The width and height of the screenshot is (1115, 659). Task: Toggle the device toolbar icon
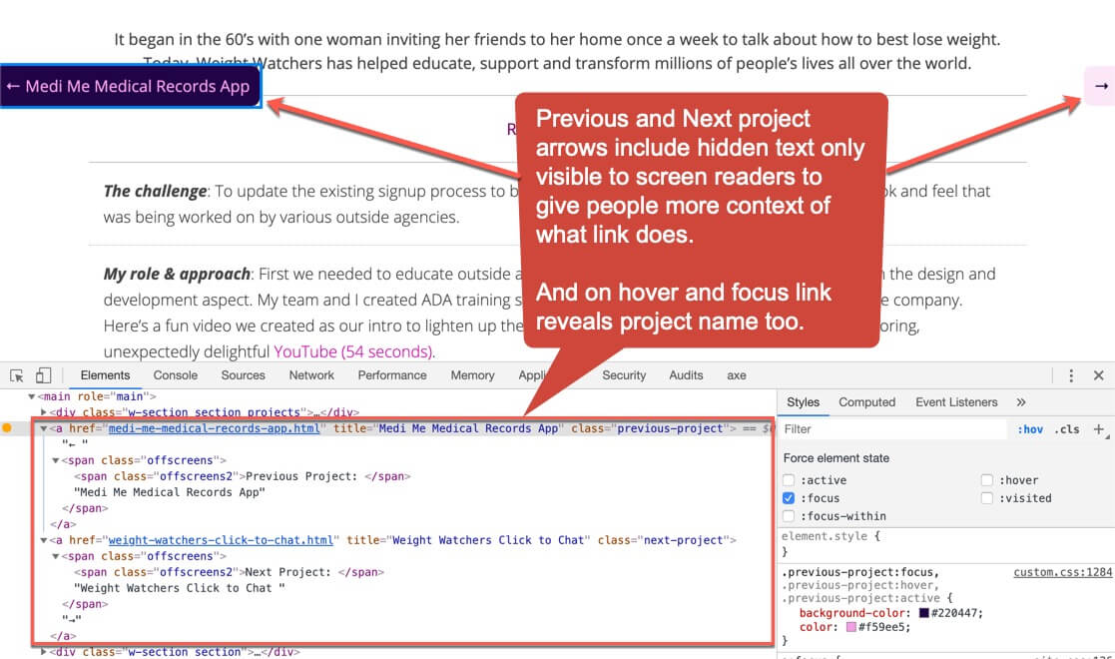(43, 375)
